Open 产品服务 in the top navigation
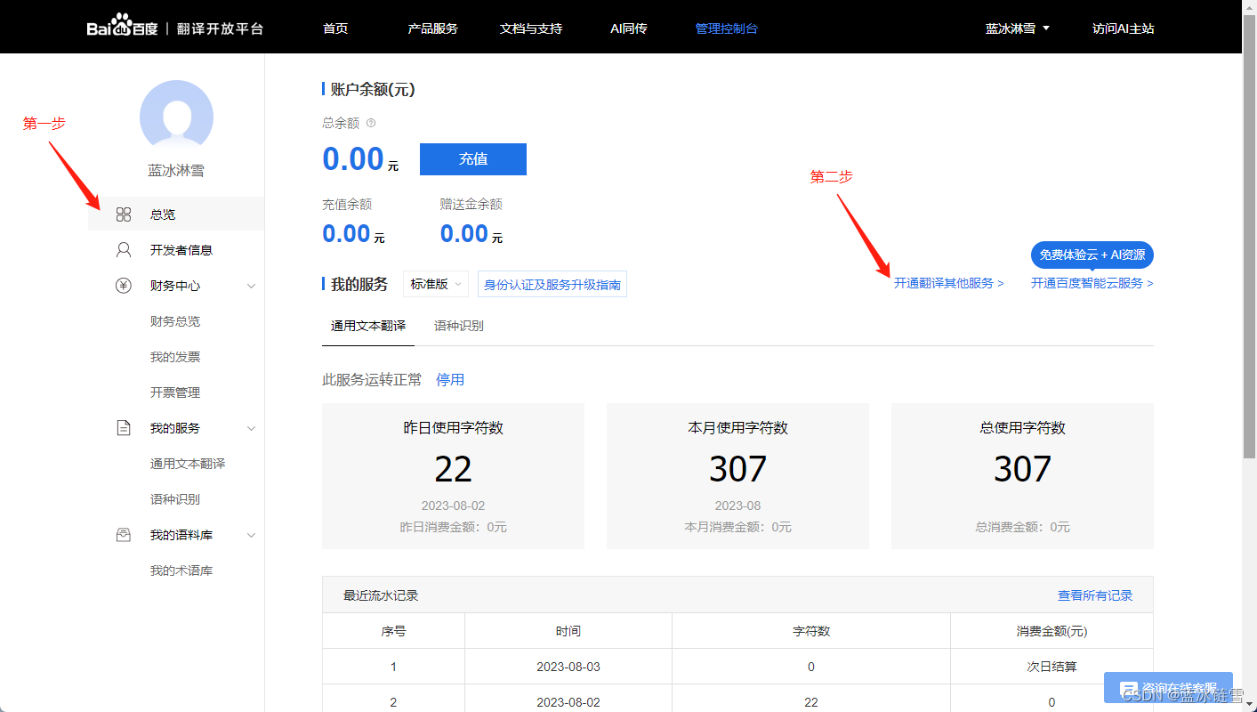 pos(433,28)
